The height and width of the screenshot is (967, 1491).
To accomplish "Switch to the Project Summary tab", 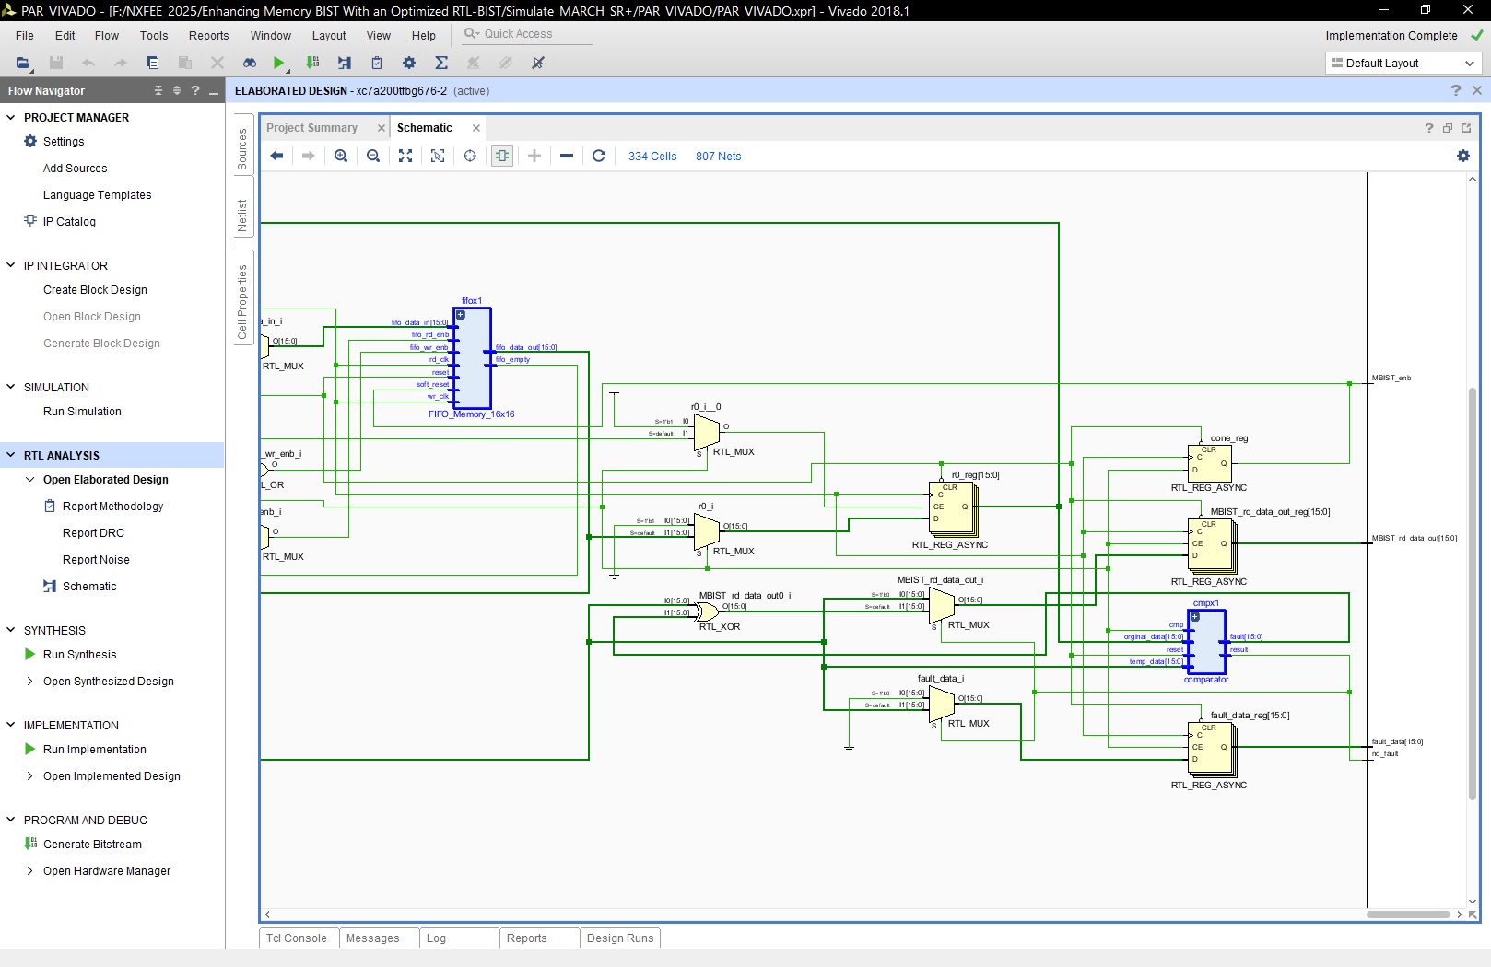I will pos(311,128).
